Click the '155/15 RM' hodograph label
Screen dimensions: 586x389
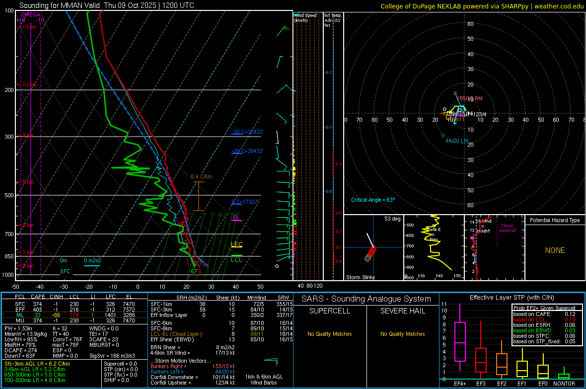pos(470,98)
